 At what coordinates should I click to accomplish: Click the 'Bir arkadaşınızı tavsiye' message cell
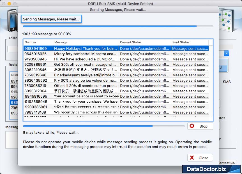[86, 75]
